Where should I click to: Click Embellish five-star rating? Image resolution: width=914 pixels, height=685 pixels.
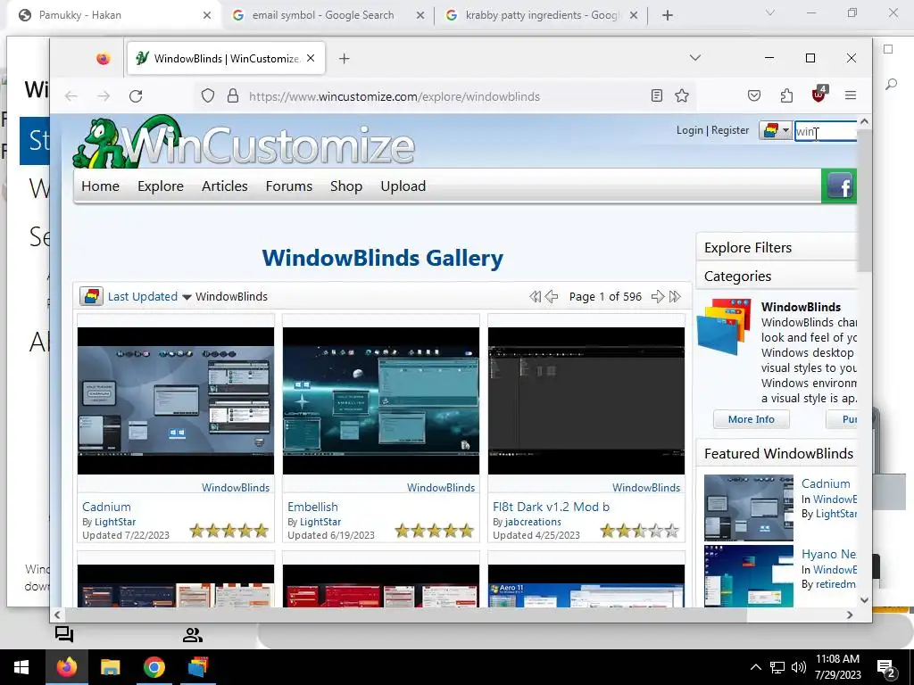click(435, 531)
